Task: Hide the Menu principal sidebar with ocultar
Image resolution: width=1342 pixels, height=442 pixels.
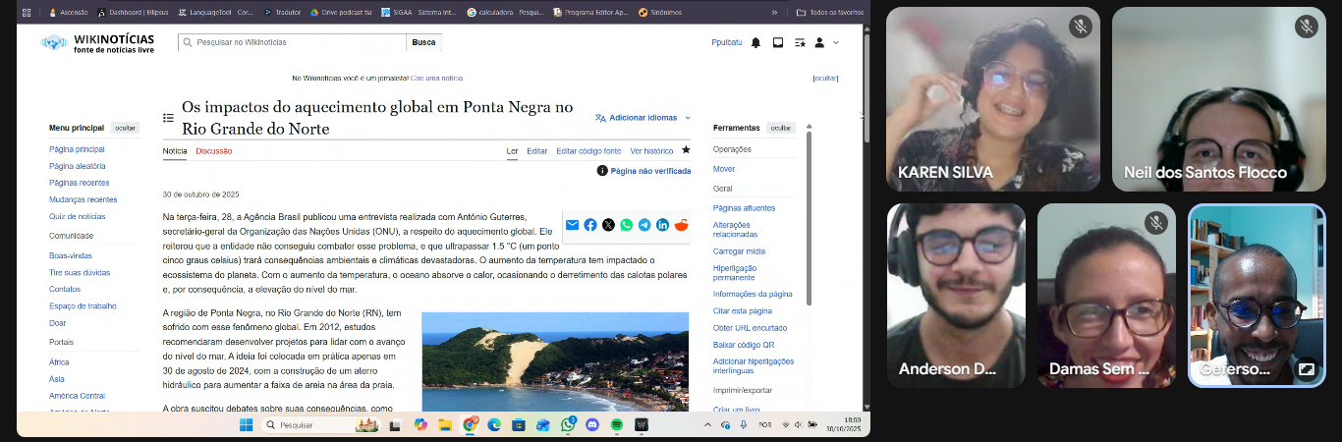Action: (x=125, y=128)
